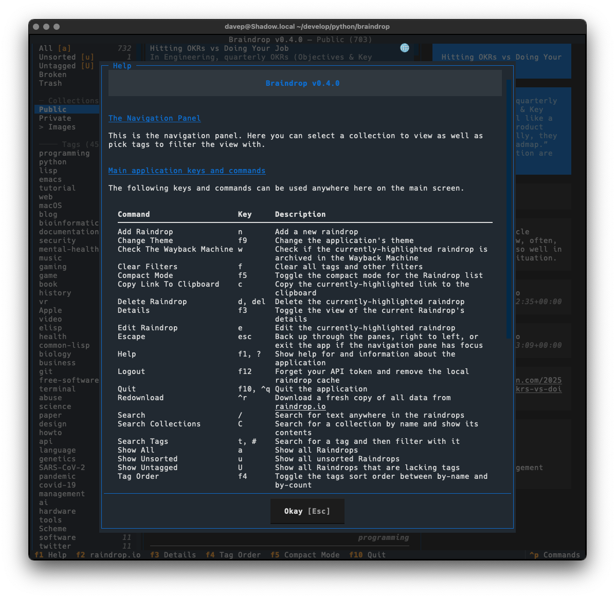Filter by the history tag

pos(55,293)
